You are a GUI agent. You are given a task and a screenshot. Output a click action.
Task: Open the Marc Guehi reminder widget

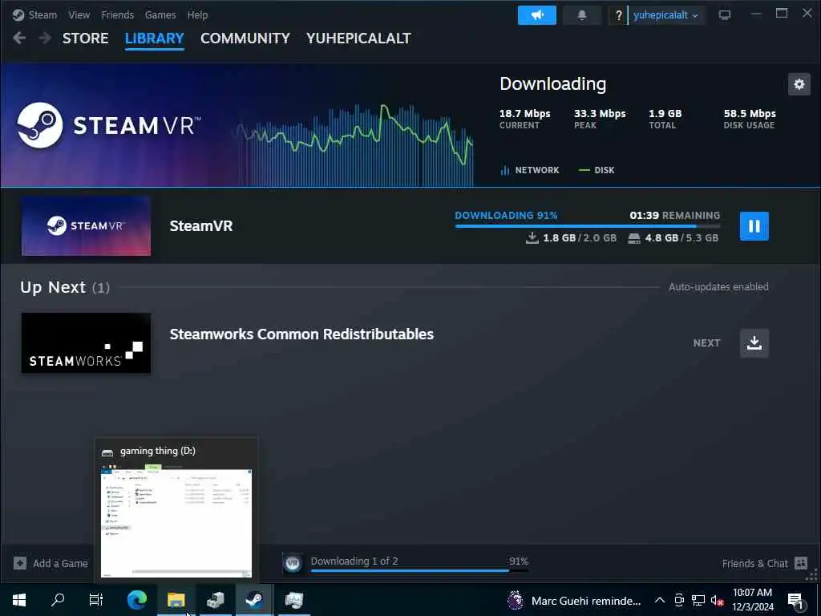pyautogui.click(x=574, y=600)
